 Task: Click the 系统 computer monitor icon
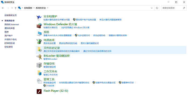(x=39, y=33)
